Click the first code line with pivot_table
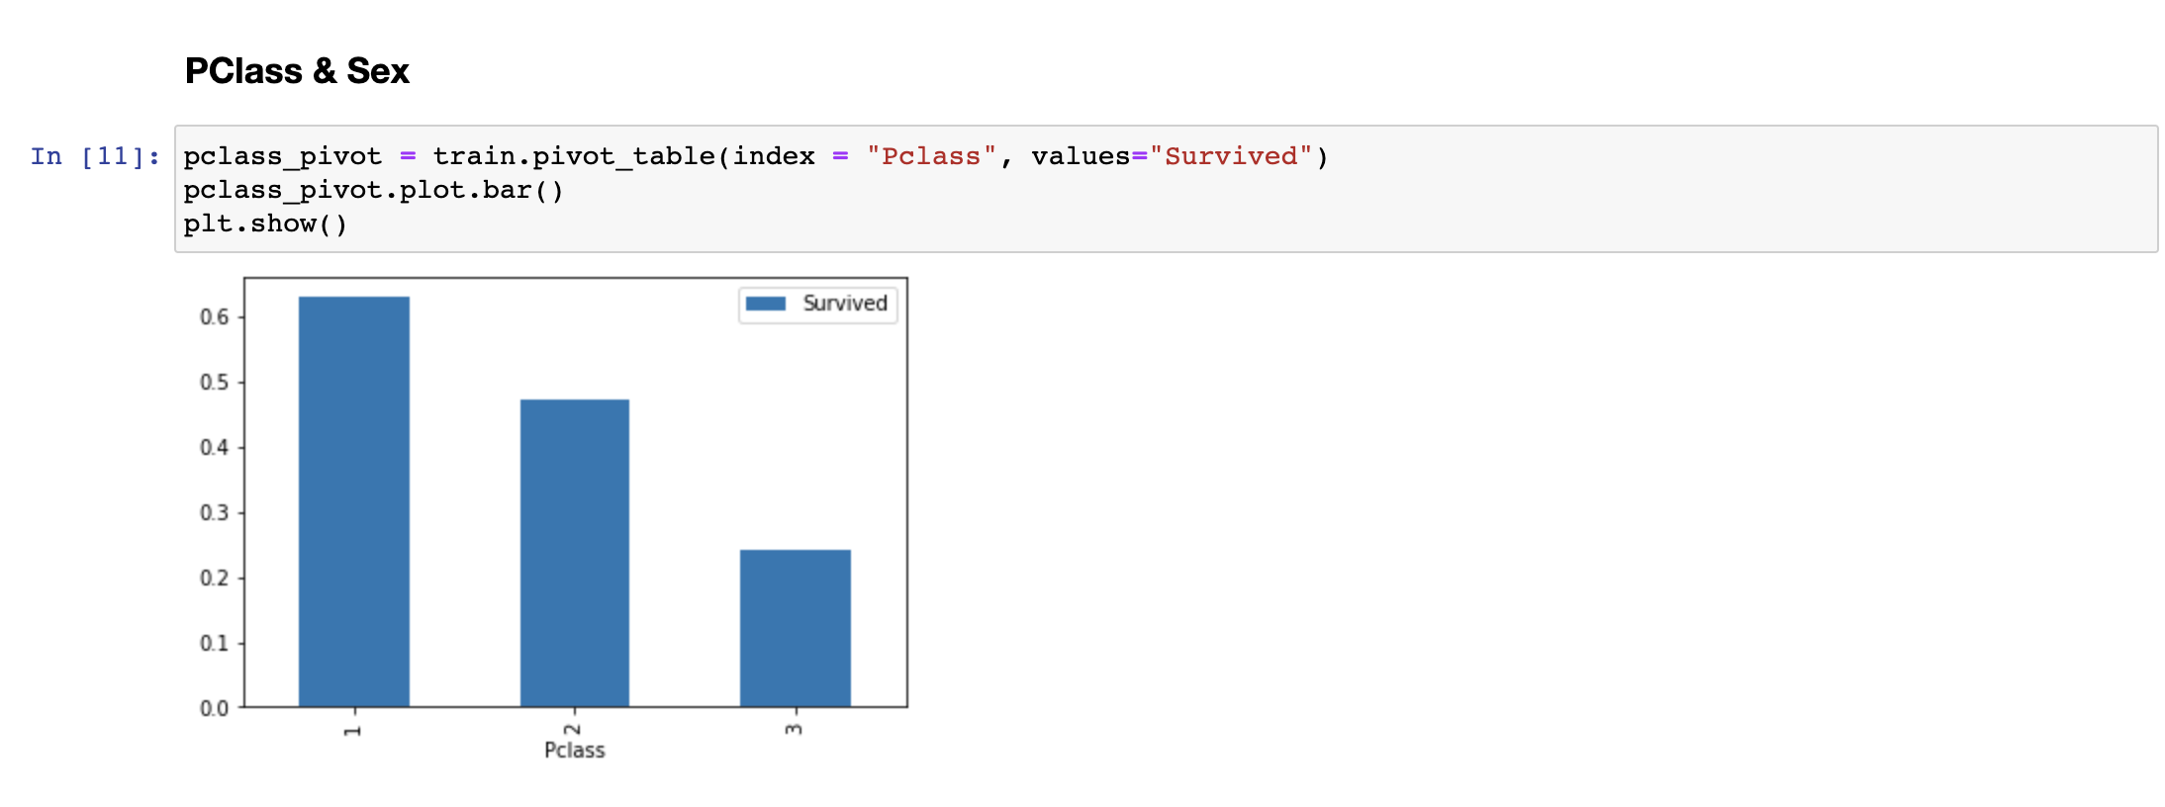The image size is (2165, 807). pyautogui.click(x=756, y=156)
